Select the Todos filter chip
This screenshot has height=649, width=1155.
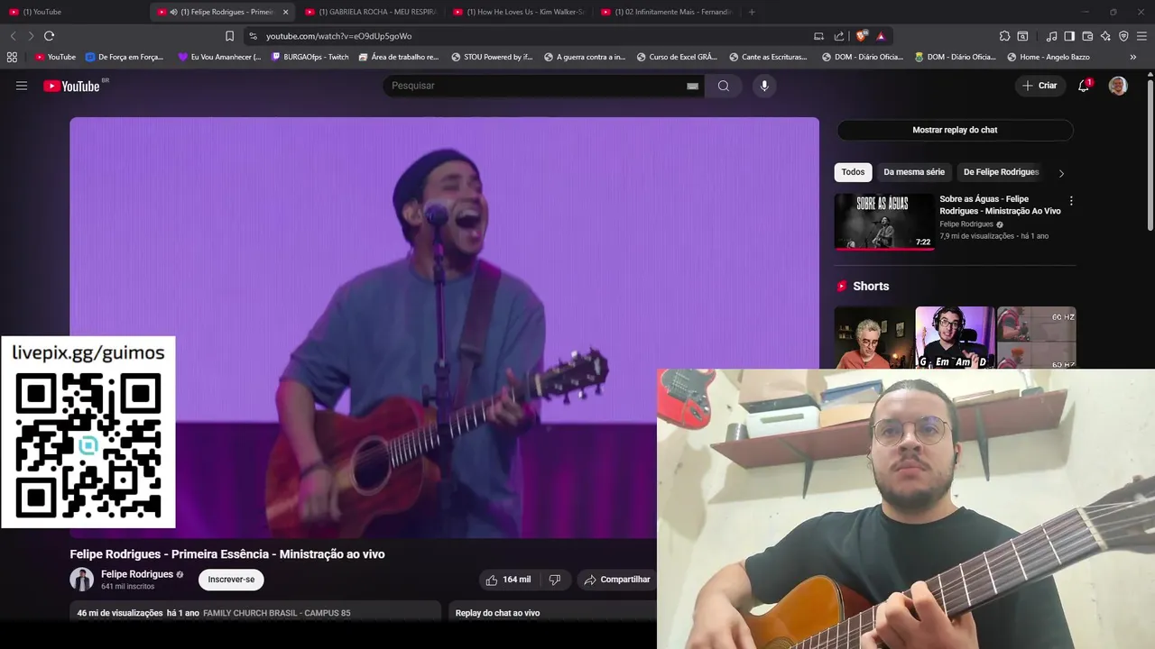click(x=853, y=172)
